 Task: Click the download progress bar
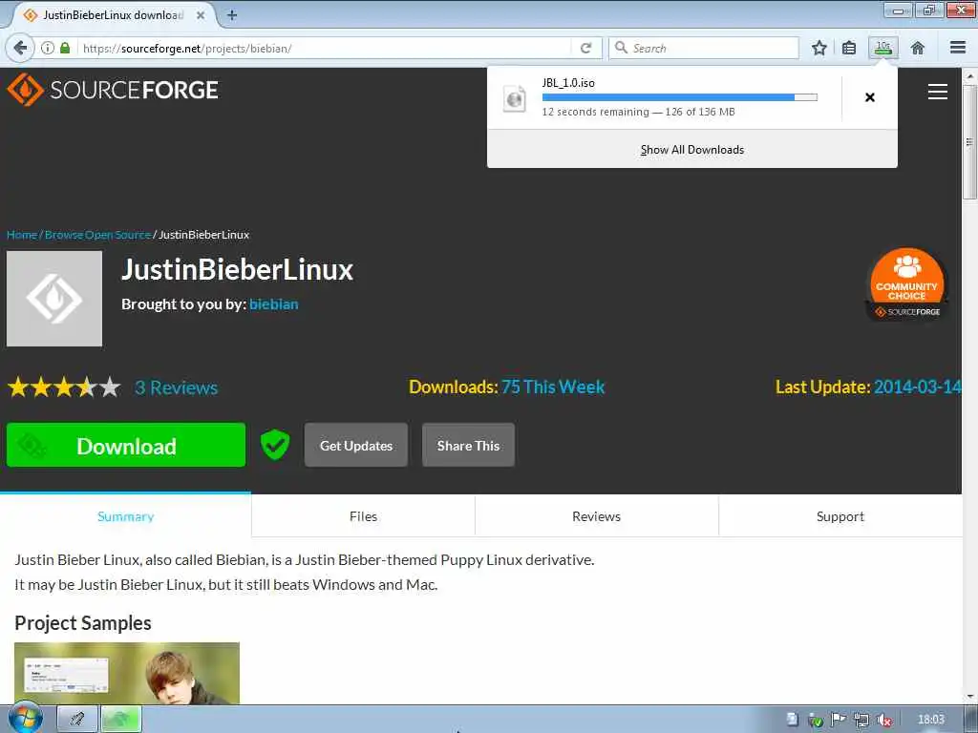click(x=680, y=97)
